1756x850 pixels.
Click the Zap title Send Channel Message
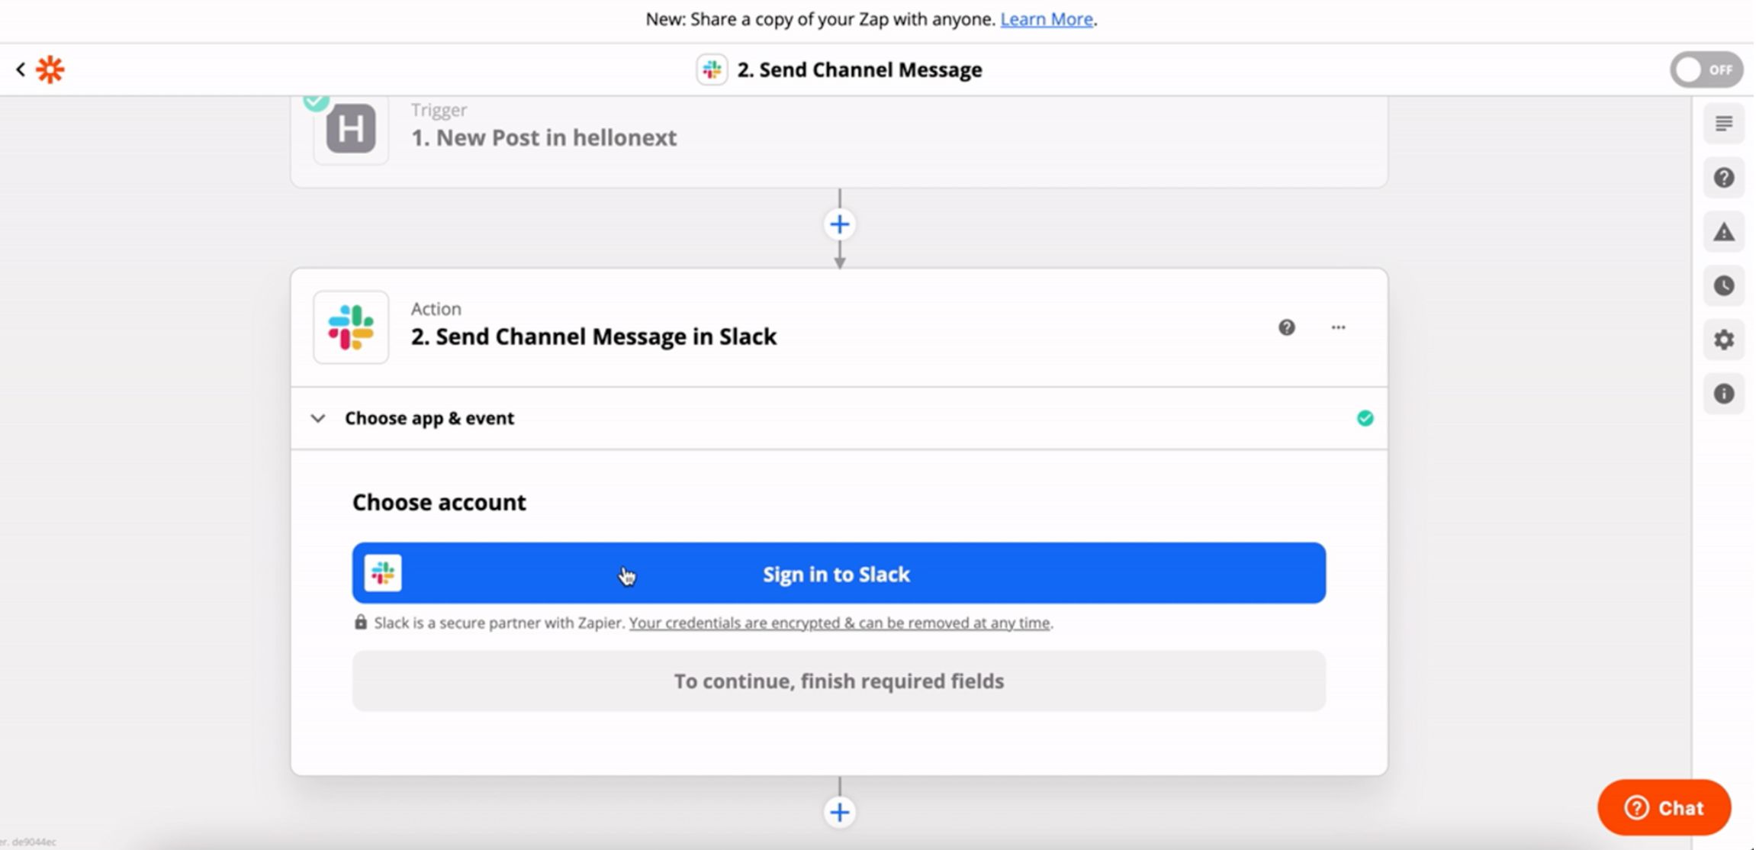point(860,69)
